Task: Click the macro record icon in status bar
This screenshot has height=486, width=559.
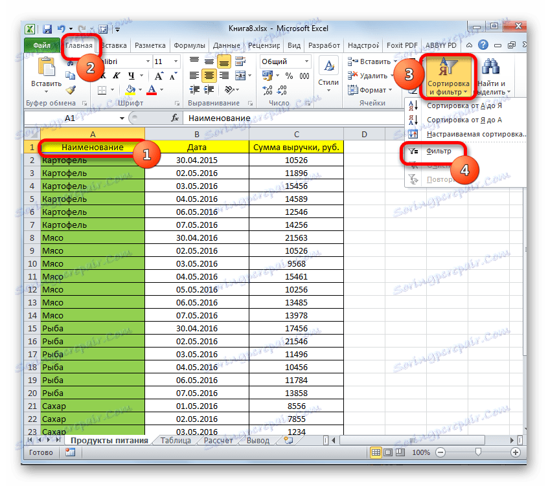Action: [70, 452]
